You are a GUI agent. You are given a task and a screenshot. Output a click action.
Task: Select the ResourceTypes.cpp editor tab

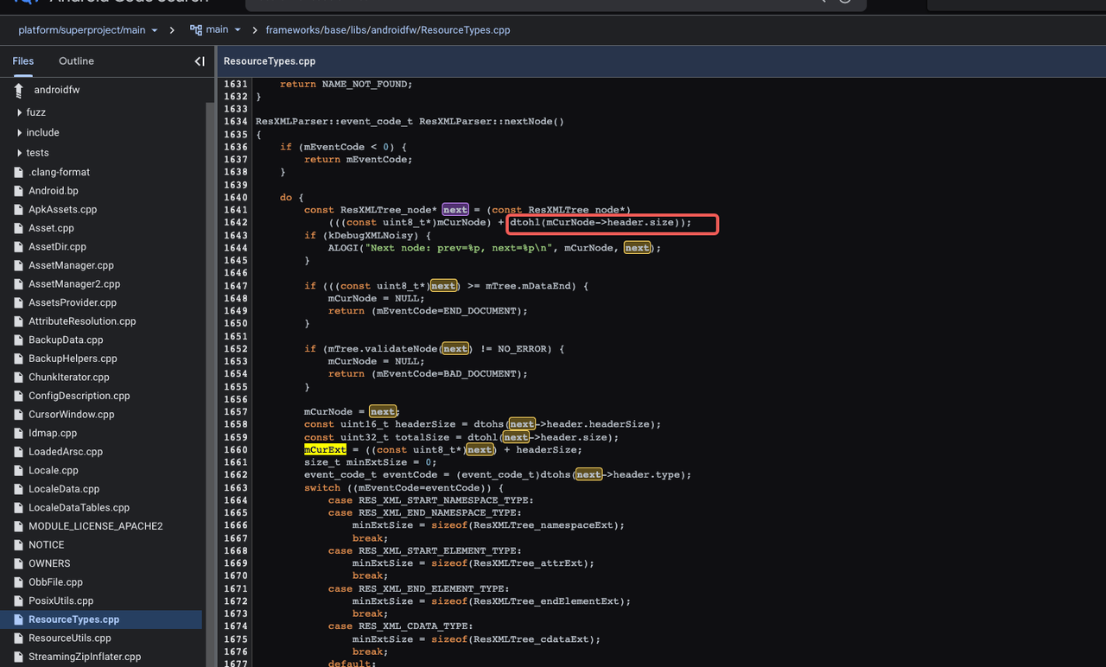tap(270, 61)
